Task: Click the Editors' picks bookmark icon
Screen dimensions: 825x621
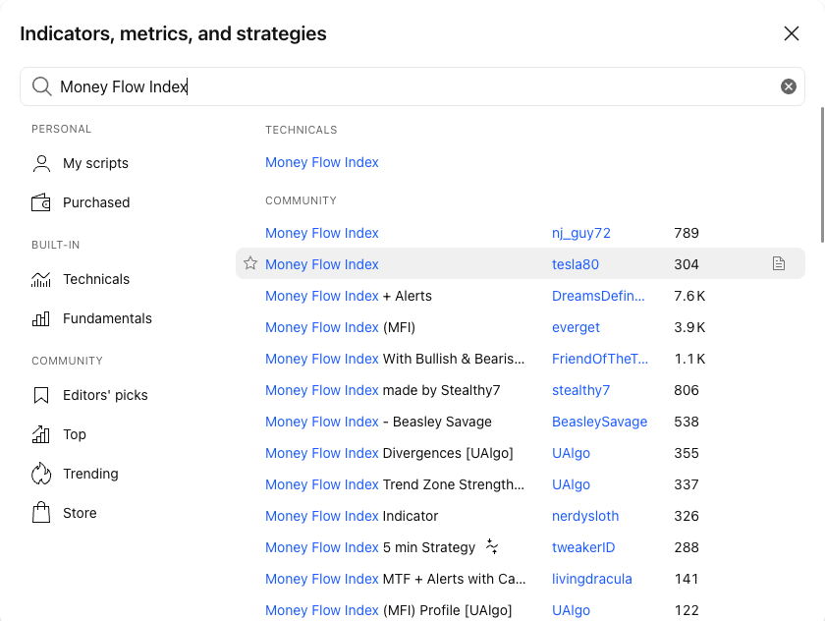Action: (41, 395)
